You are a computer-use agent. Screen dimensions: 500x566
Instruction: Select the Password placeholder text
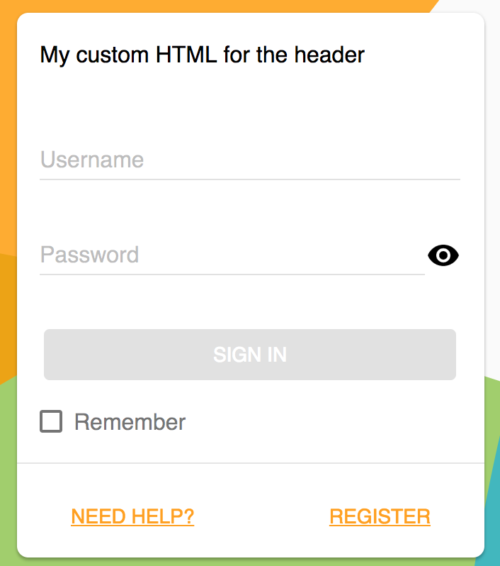point(89,255)
